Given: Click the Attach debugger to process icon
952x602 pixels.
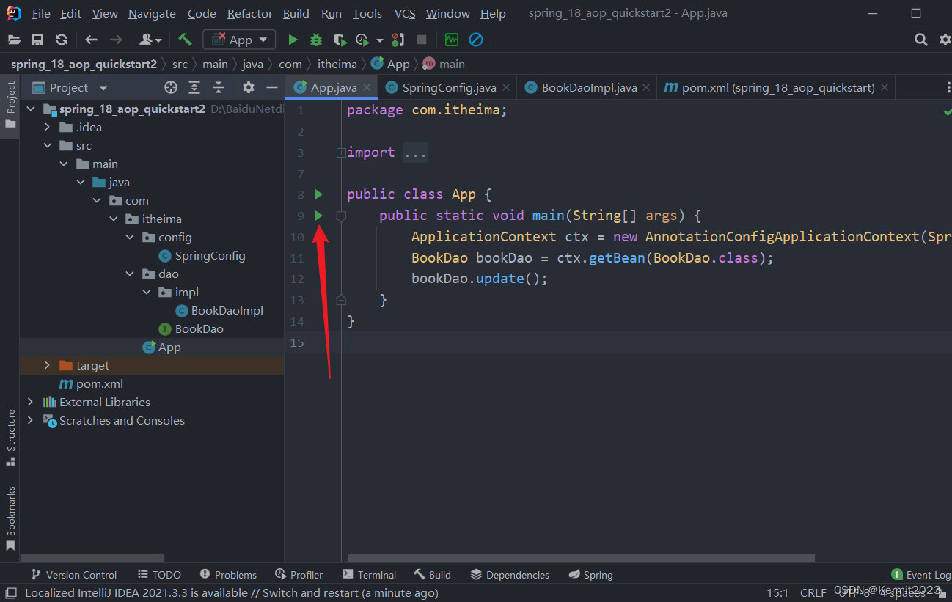Looking at the screenshot, I should coord(398,40).
